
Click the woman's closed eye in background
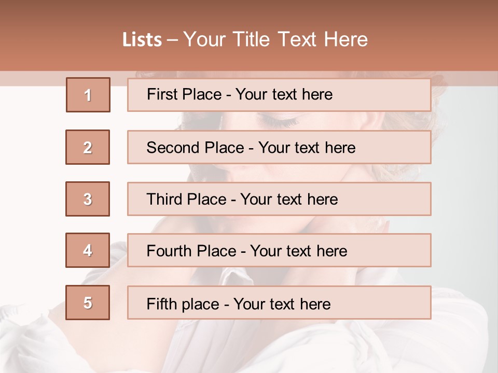pyautogui.click(x=280, y=122)
